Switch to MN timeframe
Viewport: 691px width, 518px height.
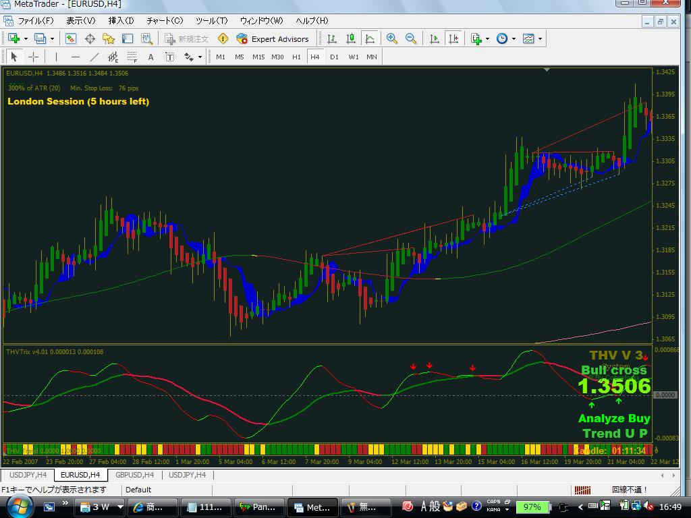pos(372,57)
